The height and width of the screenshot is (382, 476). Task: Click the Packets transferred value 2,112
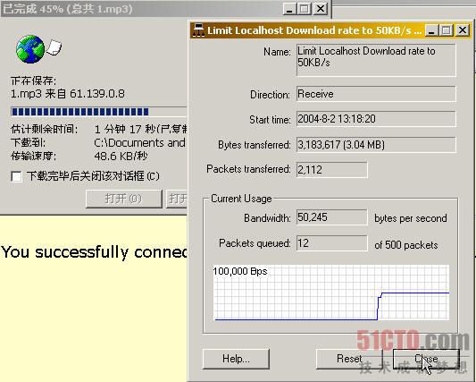(x=332, y=169)
